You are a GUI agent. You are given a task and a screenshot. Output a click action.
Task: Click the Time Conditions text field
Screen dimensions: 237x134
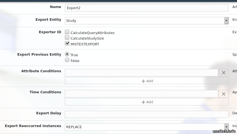point(141,94)
